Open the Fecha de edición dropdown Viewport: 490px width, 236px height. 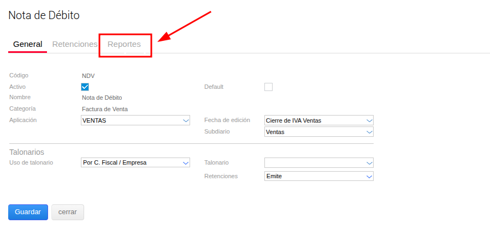[x=369, y=120]
